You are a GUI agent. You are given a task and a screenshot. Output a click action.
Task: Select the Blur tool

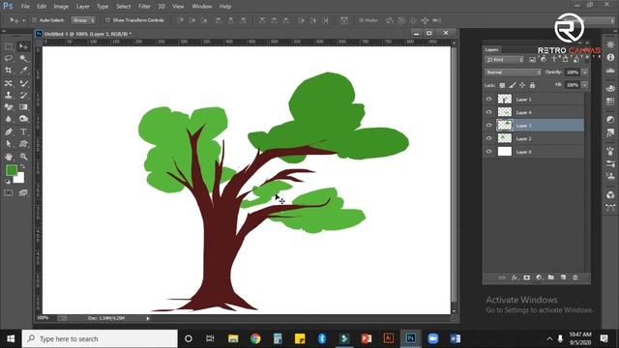click(9, 119)
